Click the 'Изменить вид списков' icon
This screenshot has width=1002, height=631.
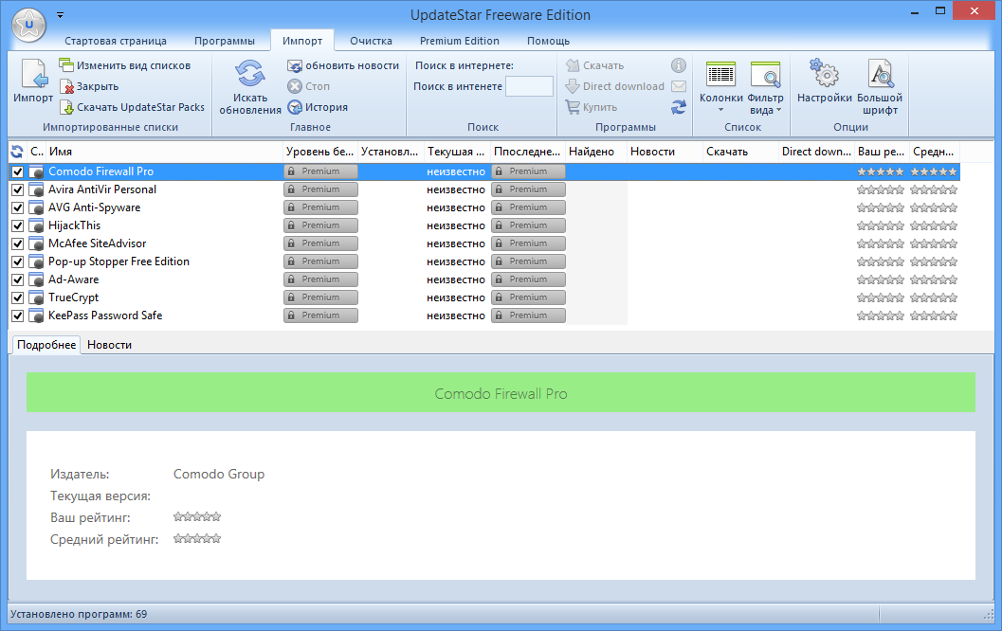click(66, 65)
